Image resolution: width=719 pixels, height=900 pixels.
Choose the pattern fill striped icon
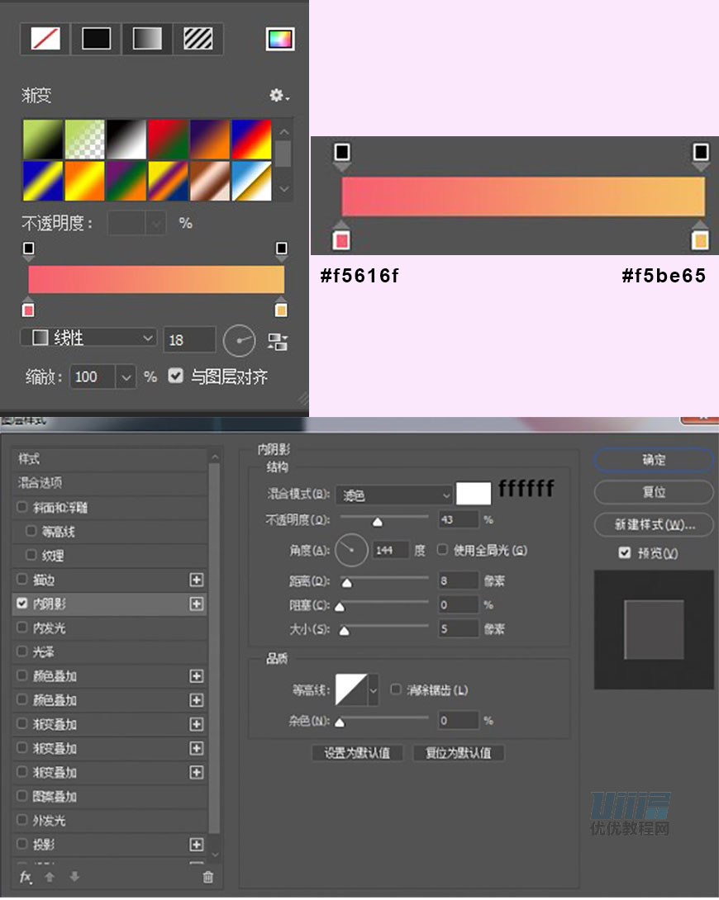198,39
